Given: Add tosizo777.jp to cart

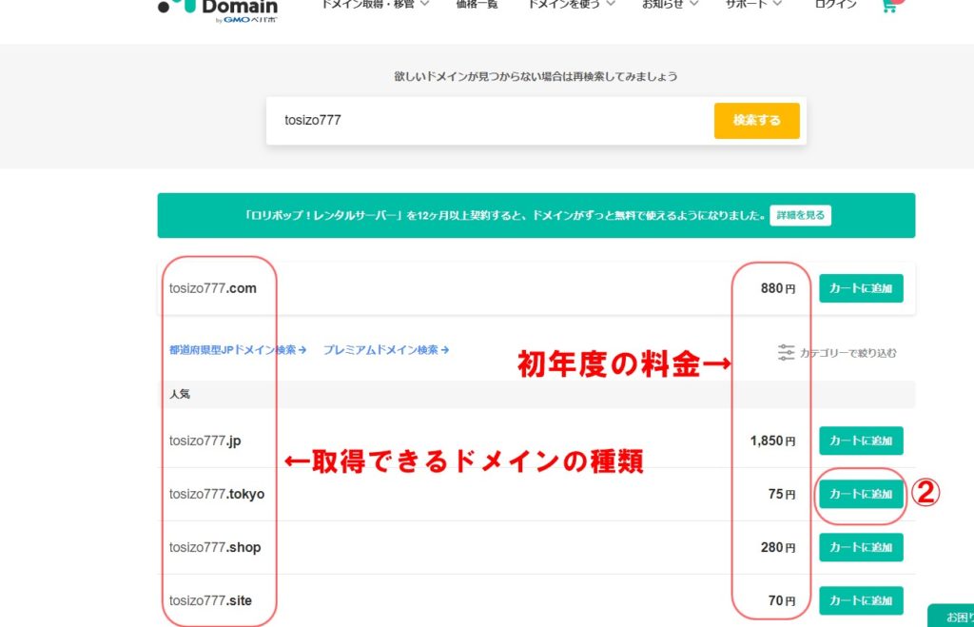Looking at the screenshot, I should click(861, 441).
